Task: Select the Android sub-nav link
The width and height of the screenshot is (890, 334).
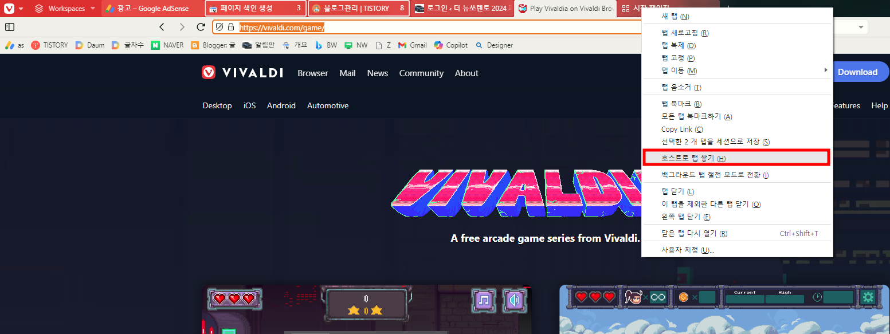Action: (281, 105)
